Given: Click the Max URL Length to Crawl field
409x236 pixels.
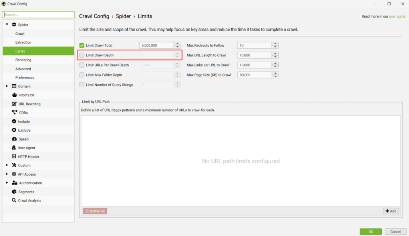Looking at the screenshot, I should point(254,55).
